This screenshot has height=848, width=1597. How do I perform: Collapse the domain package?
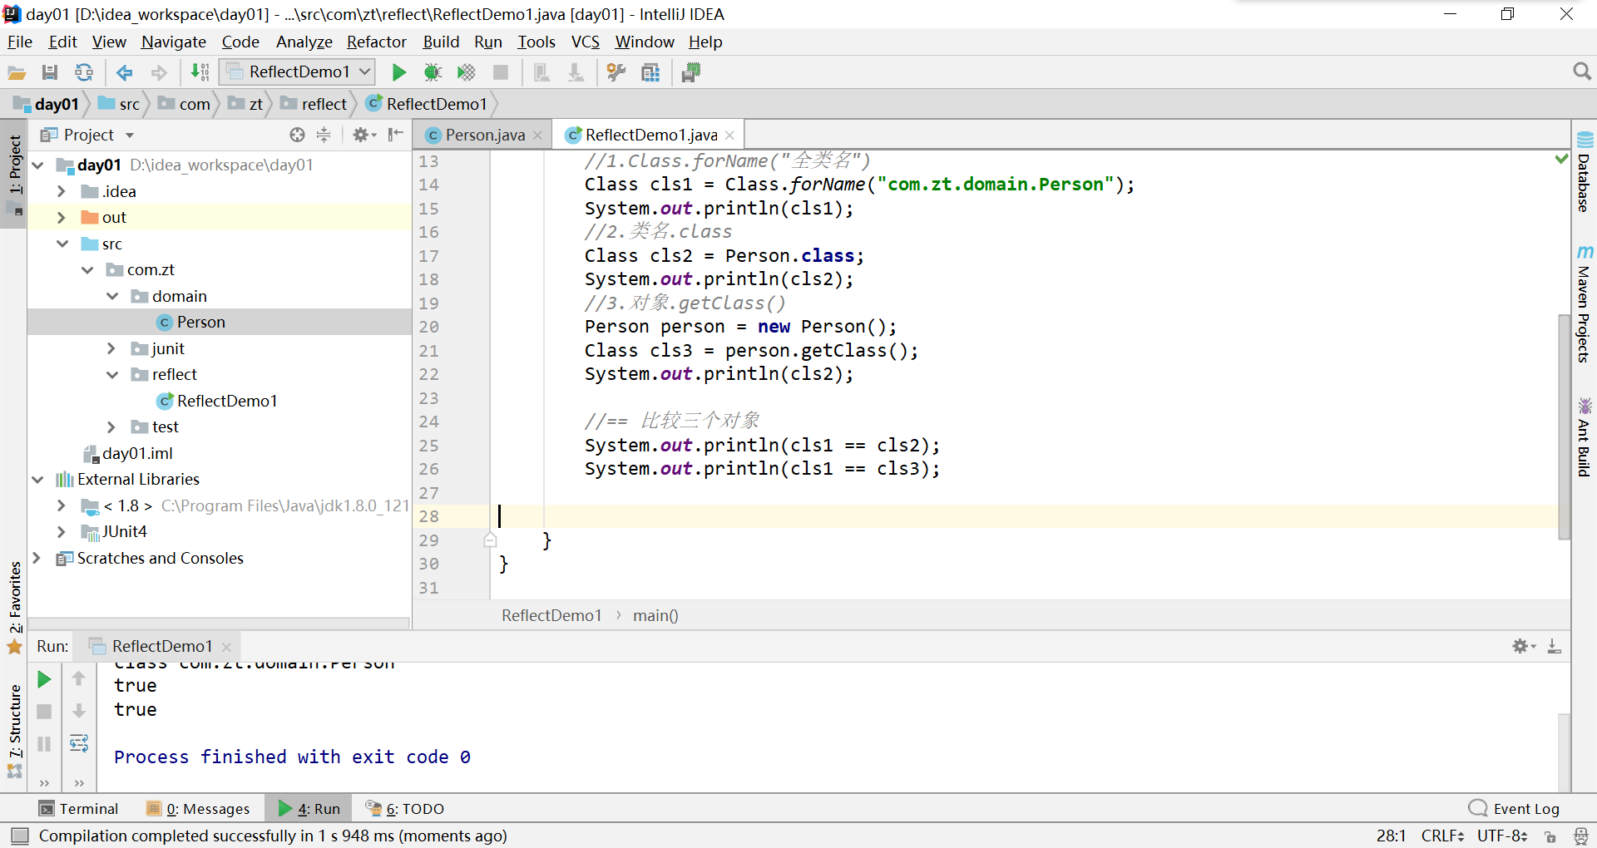pyautogui.click(x=112, y=297)
